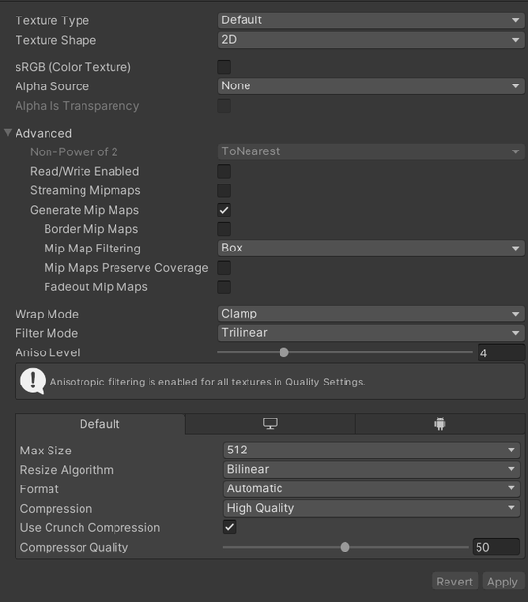Click the Compressor Quality value field

pyautogui.click(x=496, y=547)
